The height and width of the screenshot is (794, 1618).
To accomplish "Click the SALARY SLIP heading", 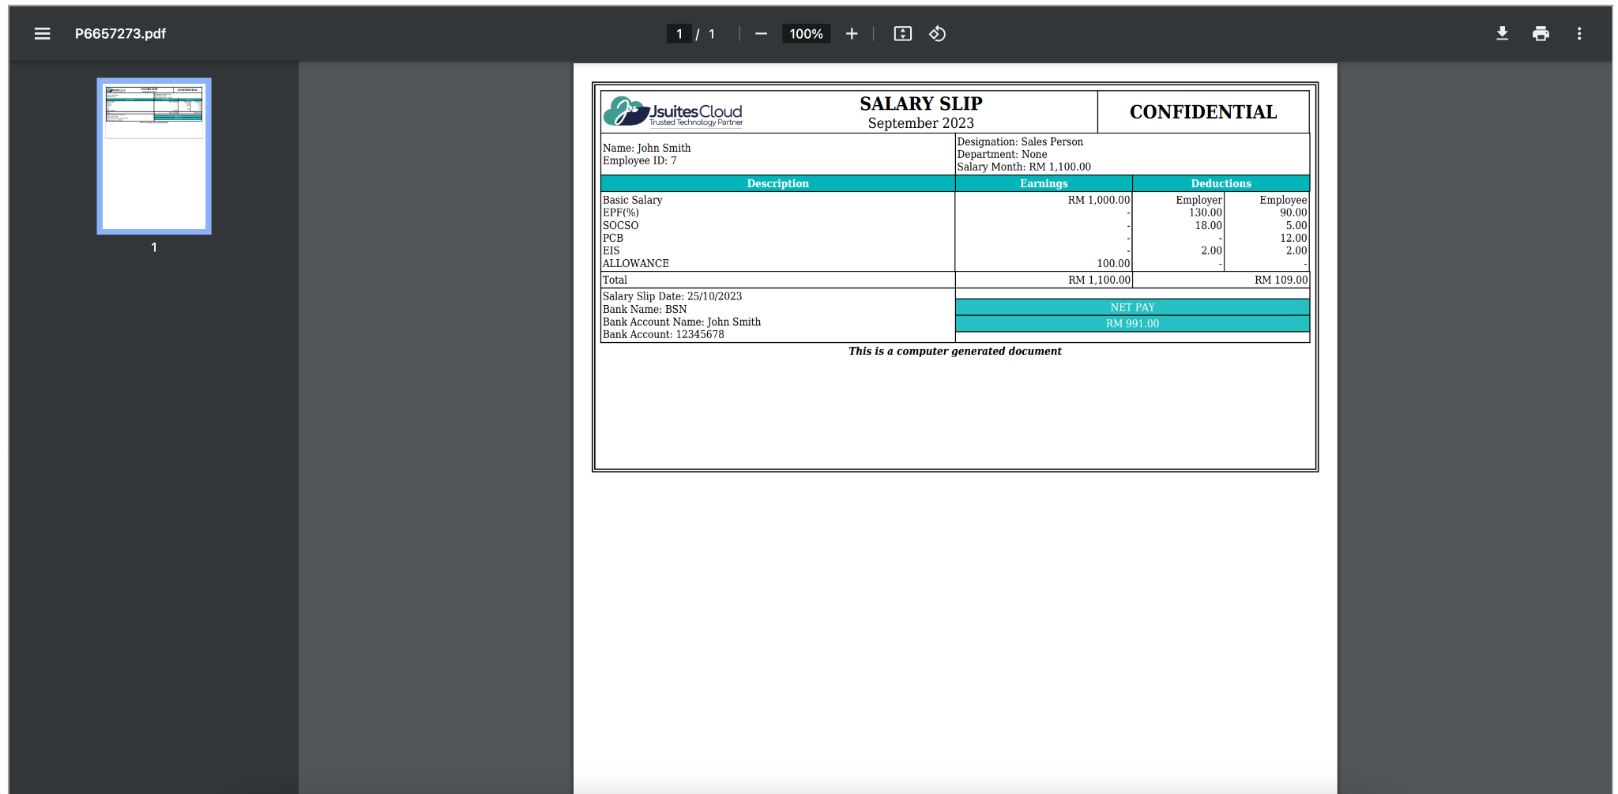I will pos(920,103).
